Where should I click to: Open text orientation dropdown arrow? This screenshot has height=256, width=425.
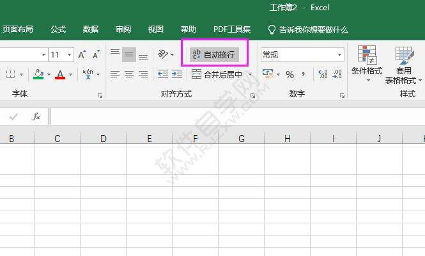[172, 54]
